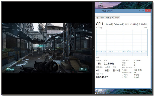The image size is (154, 96).
Task: Click the ammo counter HUD in the game
Action: [x=83, y=69]
